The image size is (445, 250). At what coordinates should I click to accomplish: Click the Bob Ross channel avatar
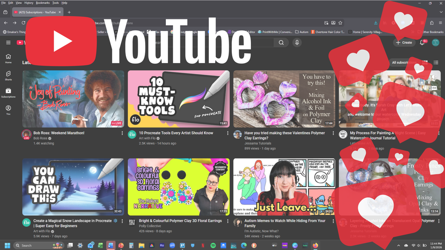(x=26, y=134)
